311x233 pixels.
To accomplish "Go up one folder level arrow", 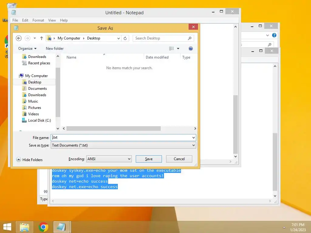I will point(41,38).
